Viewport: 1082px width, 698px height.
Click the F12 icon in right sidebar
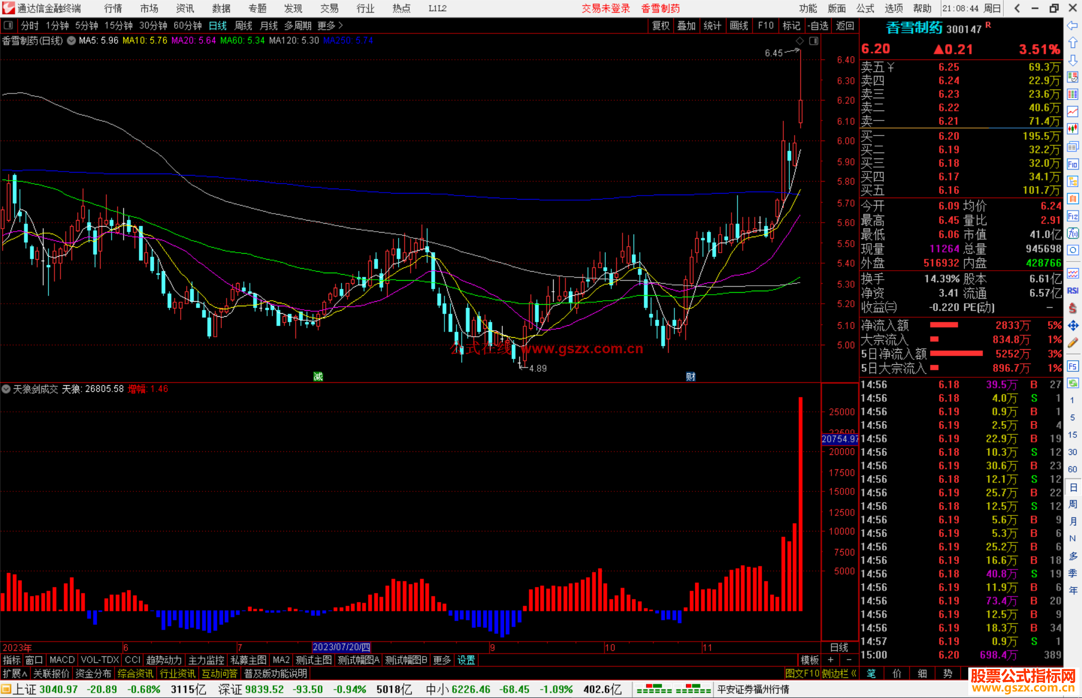(x=1072, y=216)
